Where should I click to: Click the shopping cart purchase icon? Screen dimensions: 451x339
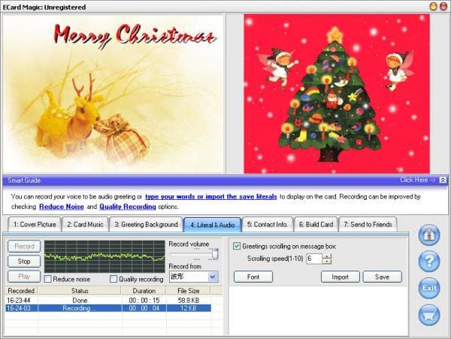429,313
